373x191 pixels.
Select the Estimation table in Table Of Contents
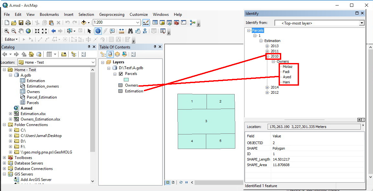[x=134, y=91]
